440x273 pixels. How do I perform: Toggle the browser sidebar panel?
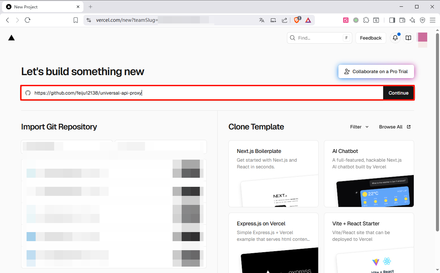tap(392, 20)
